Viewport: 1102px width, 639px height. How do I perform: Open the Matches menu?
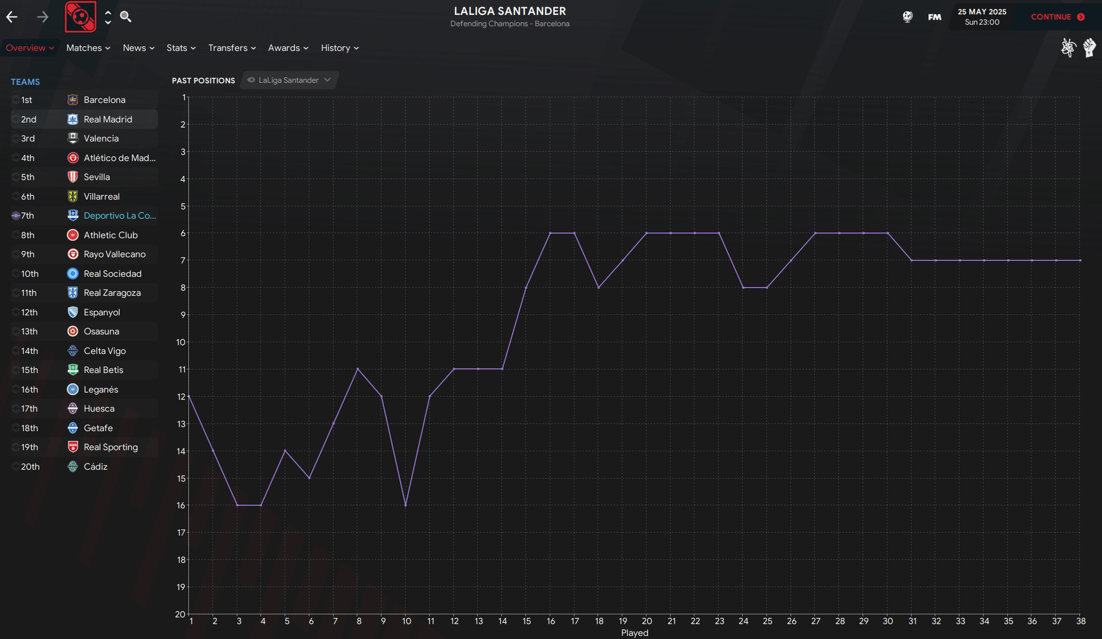(88, 48)
